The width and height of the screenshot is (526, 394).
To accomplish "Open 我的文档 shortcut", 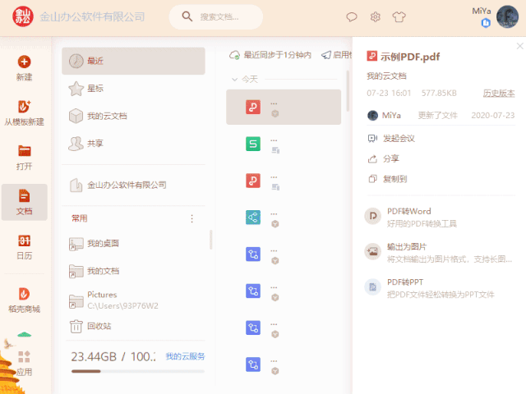I will point(133,271).
